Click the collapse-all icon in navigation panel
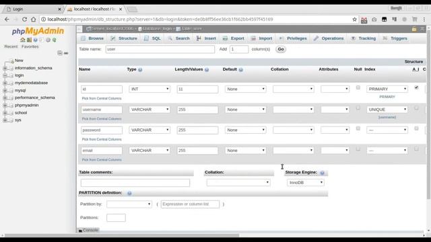 60,53
